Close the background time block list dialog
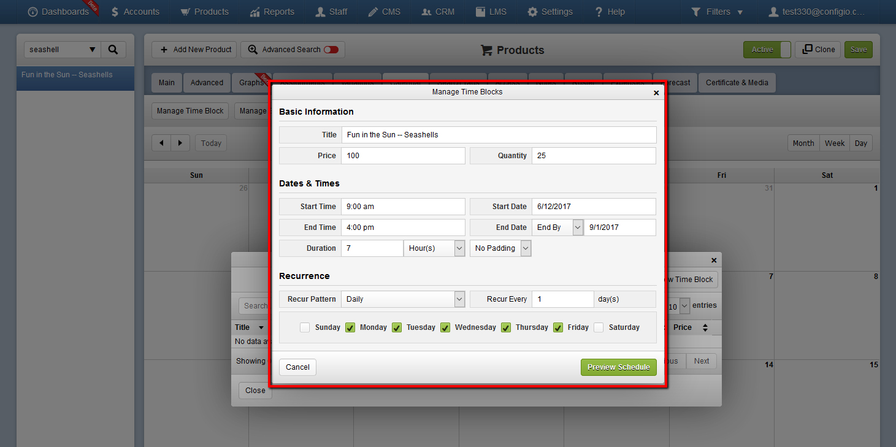 [x=714, y=261]
